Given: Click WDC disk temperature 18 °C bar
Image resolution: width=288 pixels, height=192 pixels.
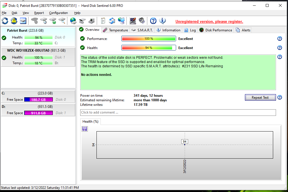Looking at the screenshot, I should 39,63.
